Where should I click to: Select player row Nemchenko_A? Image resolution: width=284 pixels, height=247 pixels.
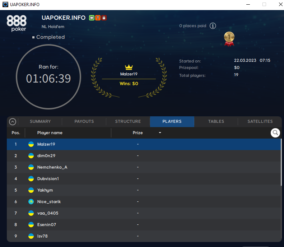click(144, 167)
